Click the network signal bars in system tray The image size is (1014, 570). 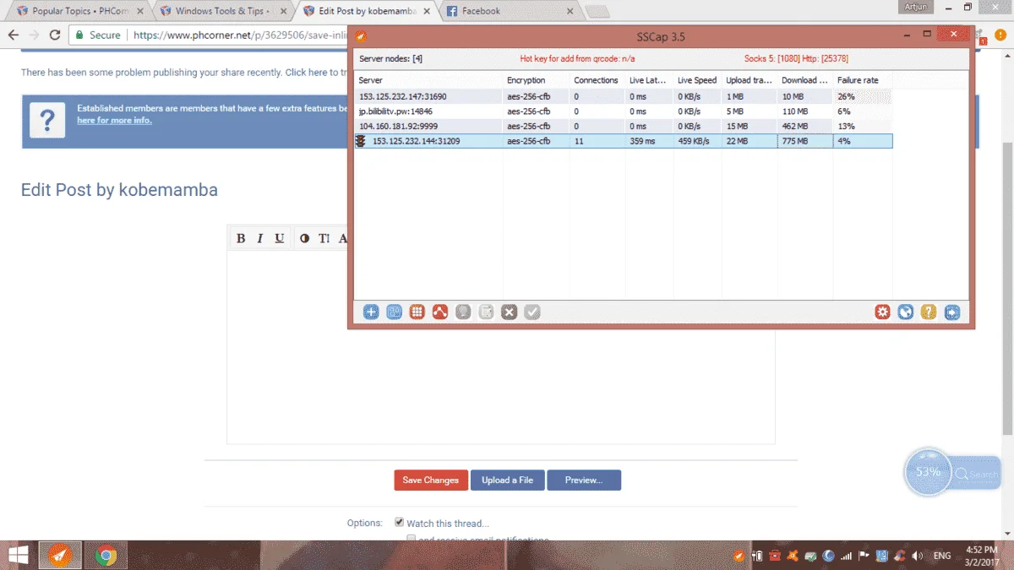click(x=846, y=556)
